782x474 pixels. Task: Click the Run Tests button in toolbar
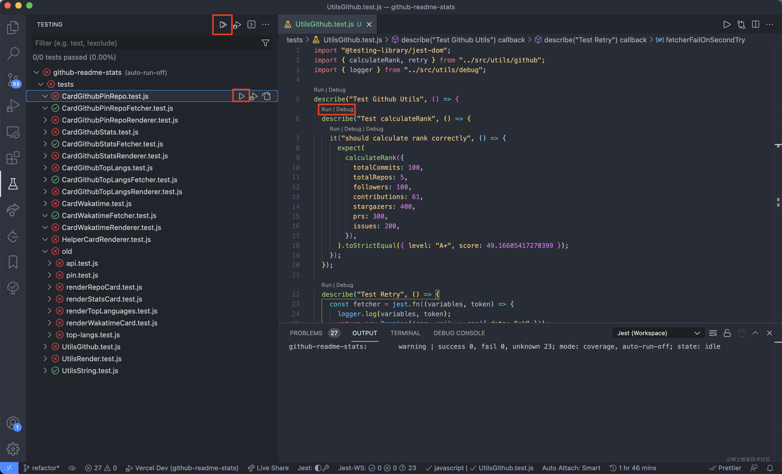pos(223,24)
